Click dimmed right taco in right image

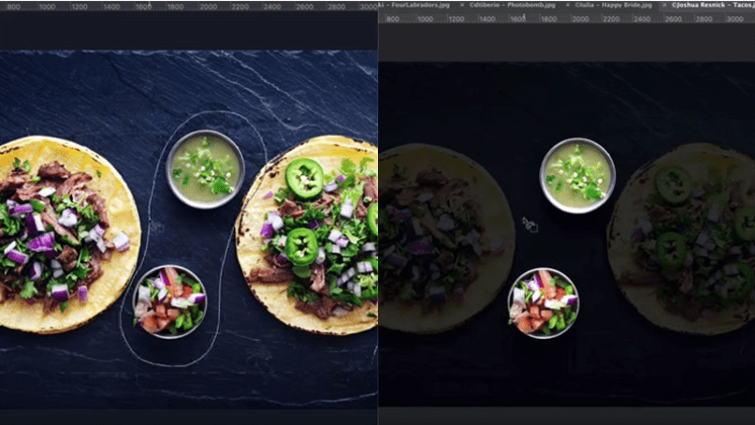tap(683, 239)
